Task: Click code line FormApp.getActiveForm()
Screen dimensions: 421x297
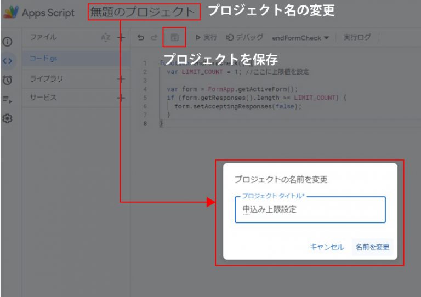Action: (232, 89)
